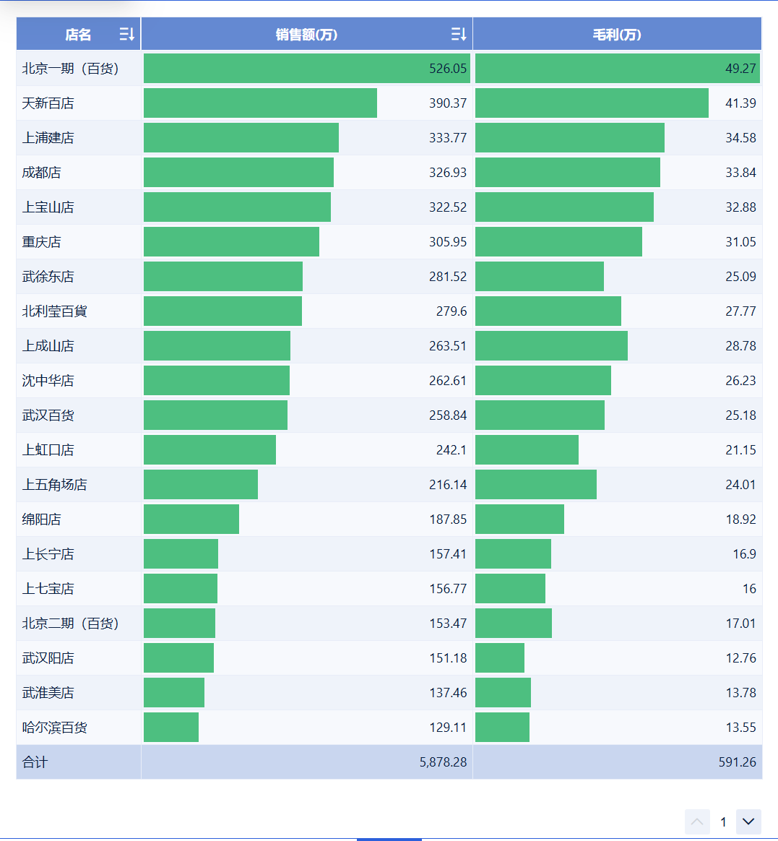Click the sort icon in 销售额(万) header
Screen dimensions: 778x841
(x=458, y=34)
